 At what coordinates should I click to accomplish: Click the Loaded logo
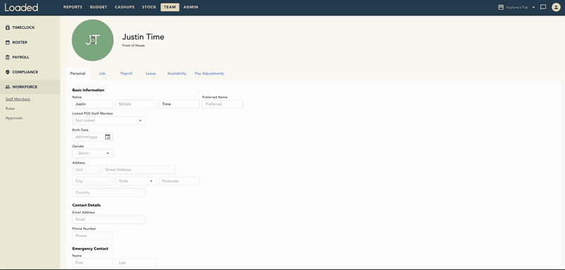click(x=21, y=7)
